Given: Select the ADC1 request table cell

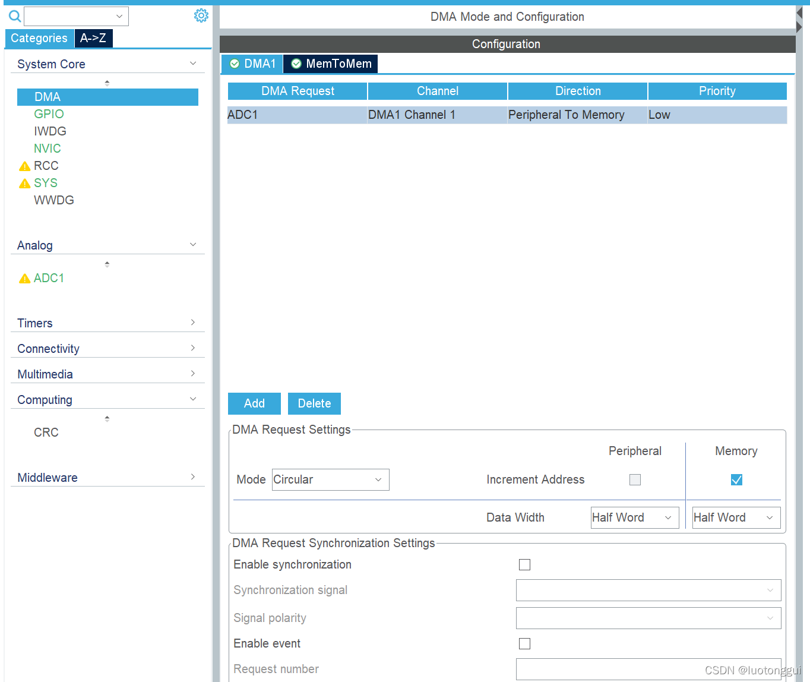Looking at the screenshot, I should (x=297, y=115).
